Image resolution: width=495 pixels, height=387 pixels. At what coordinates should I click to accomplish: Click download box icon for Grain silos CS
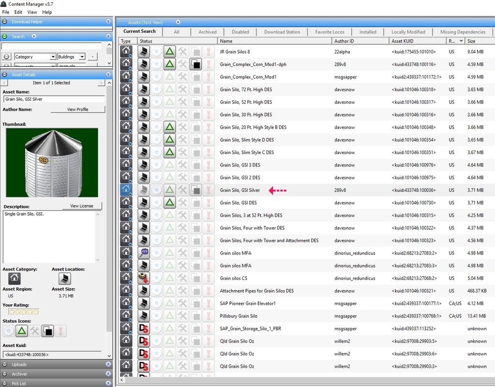[144, 278]
